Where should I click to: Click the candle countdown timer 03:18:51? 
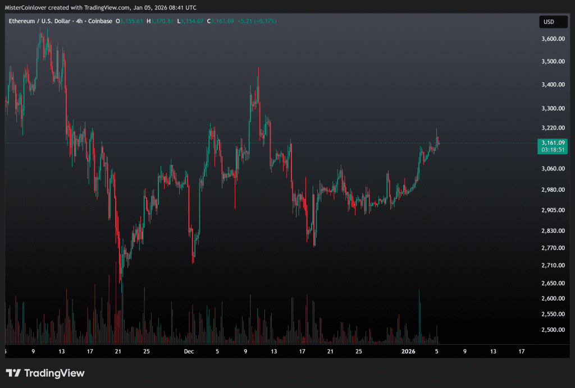553,150
